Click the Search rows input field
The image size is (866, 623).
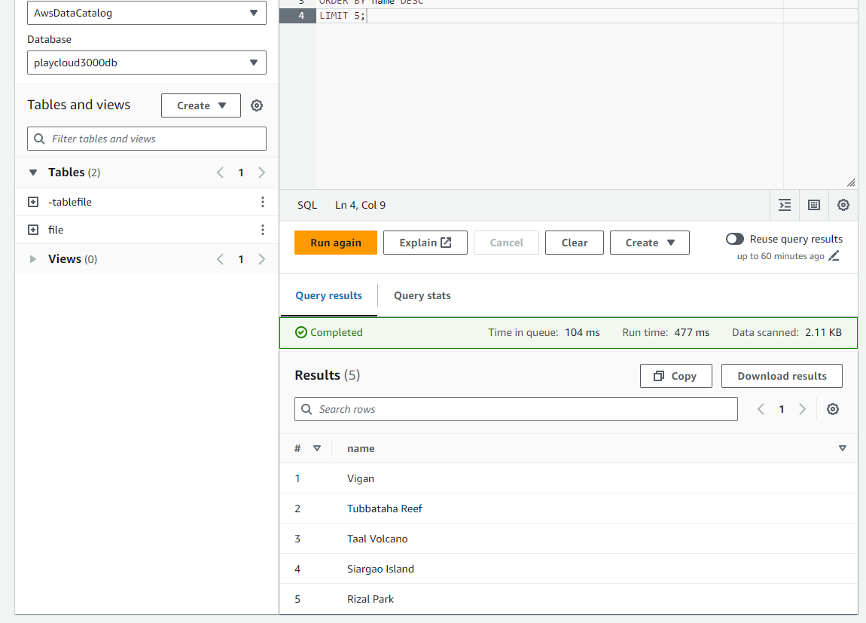coord(516,409)
